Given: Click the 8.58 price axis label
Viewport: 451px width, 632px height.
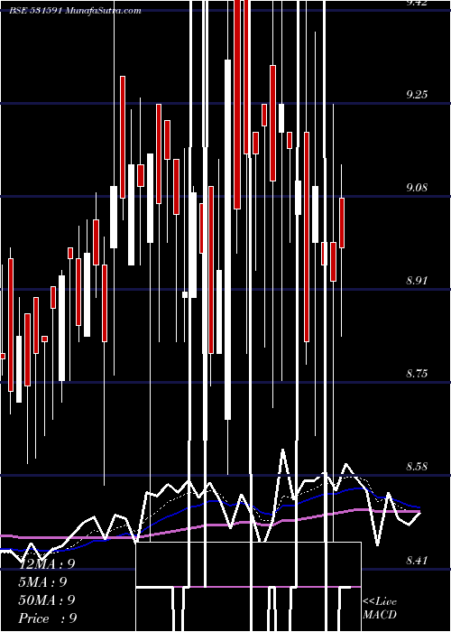Looking at the screenshot, I should [417, 467].
